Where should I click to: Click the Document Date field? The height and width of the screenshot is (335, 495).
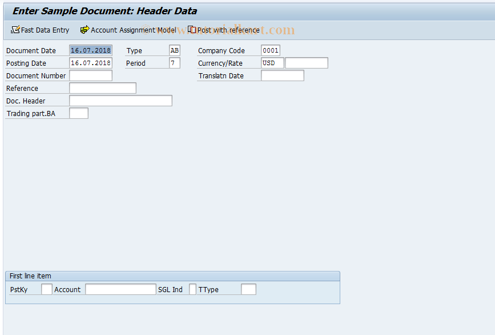coord(90,50)
